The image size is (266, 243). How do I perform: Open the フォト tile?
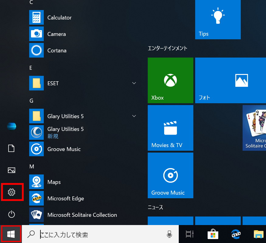230,80
